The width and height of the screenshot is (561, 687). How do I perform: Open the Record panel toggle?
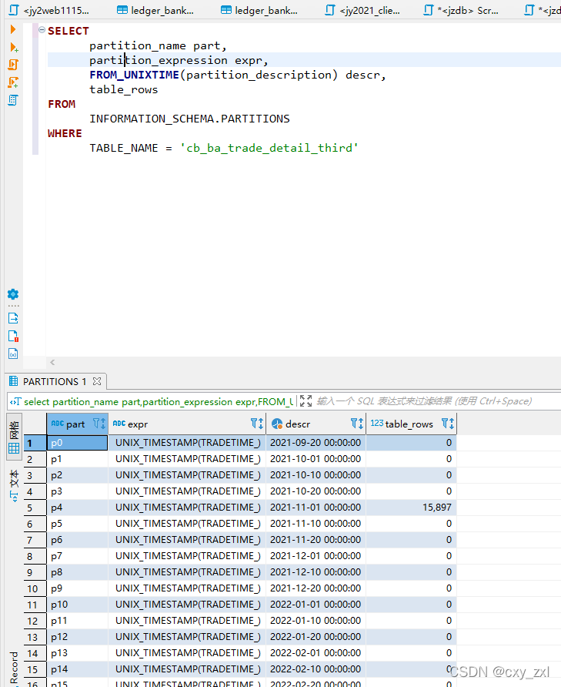tap(14, 669)
